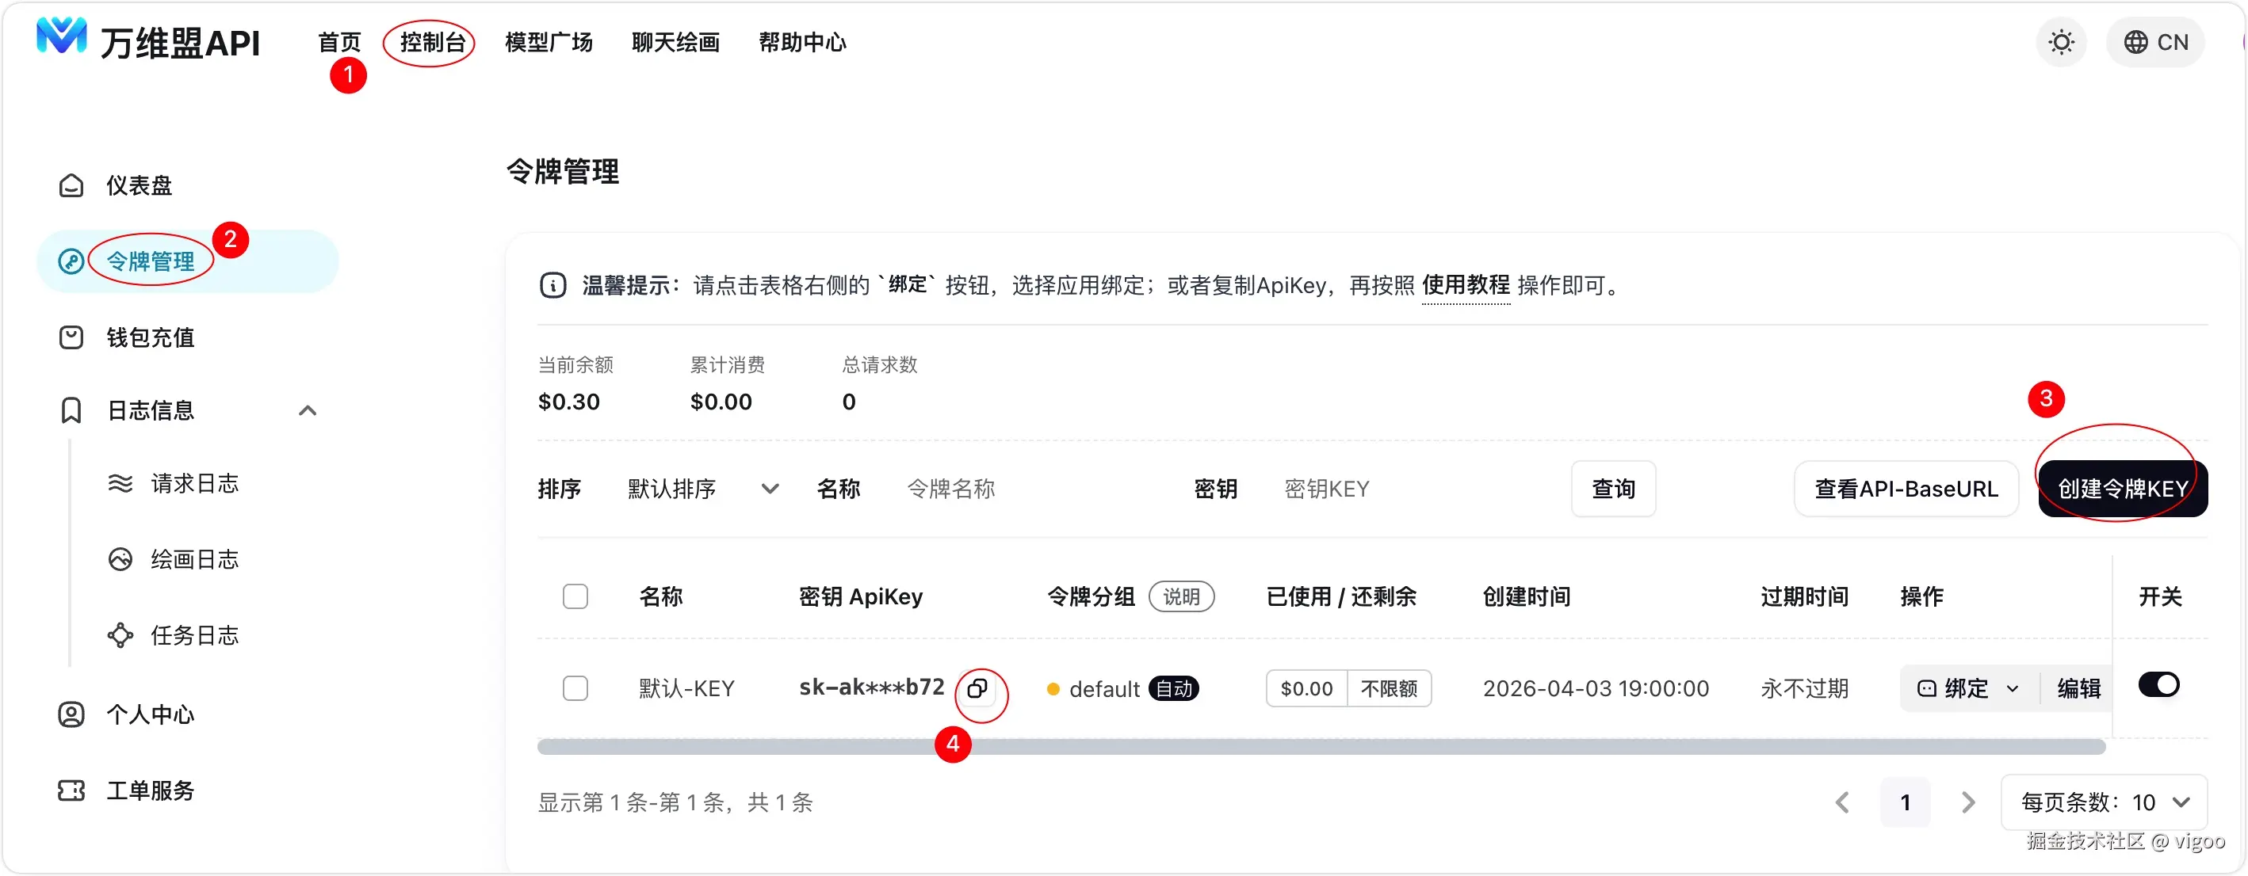
Task: Toggle light/dark theme sun icon
Action: 2061,43
